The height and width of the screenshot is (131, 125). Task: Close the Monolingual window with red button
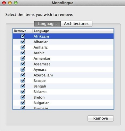(x=4, y=3)
